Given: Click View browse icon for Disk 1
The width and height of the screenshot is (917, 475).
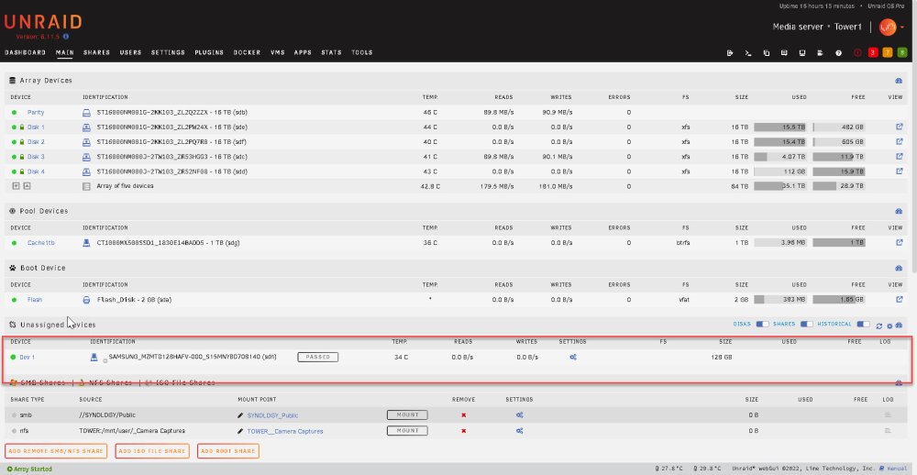Looking at the screenshot, I should 899,127.
